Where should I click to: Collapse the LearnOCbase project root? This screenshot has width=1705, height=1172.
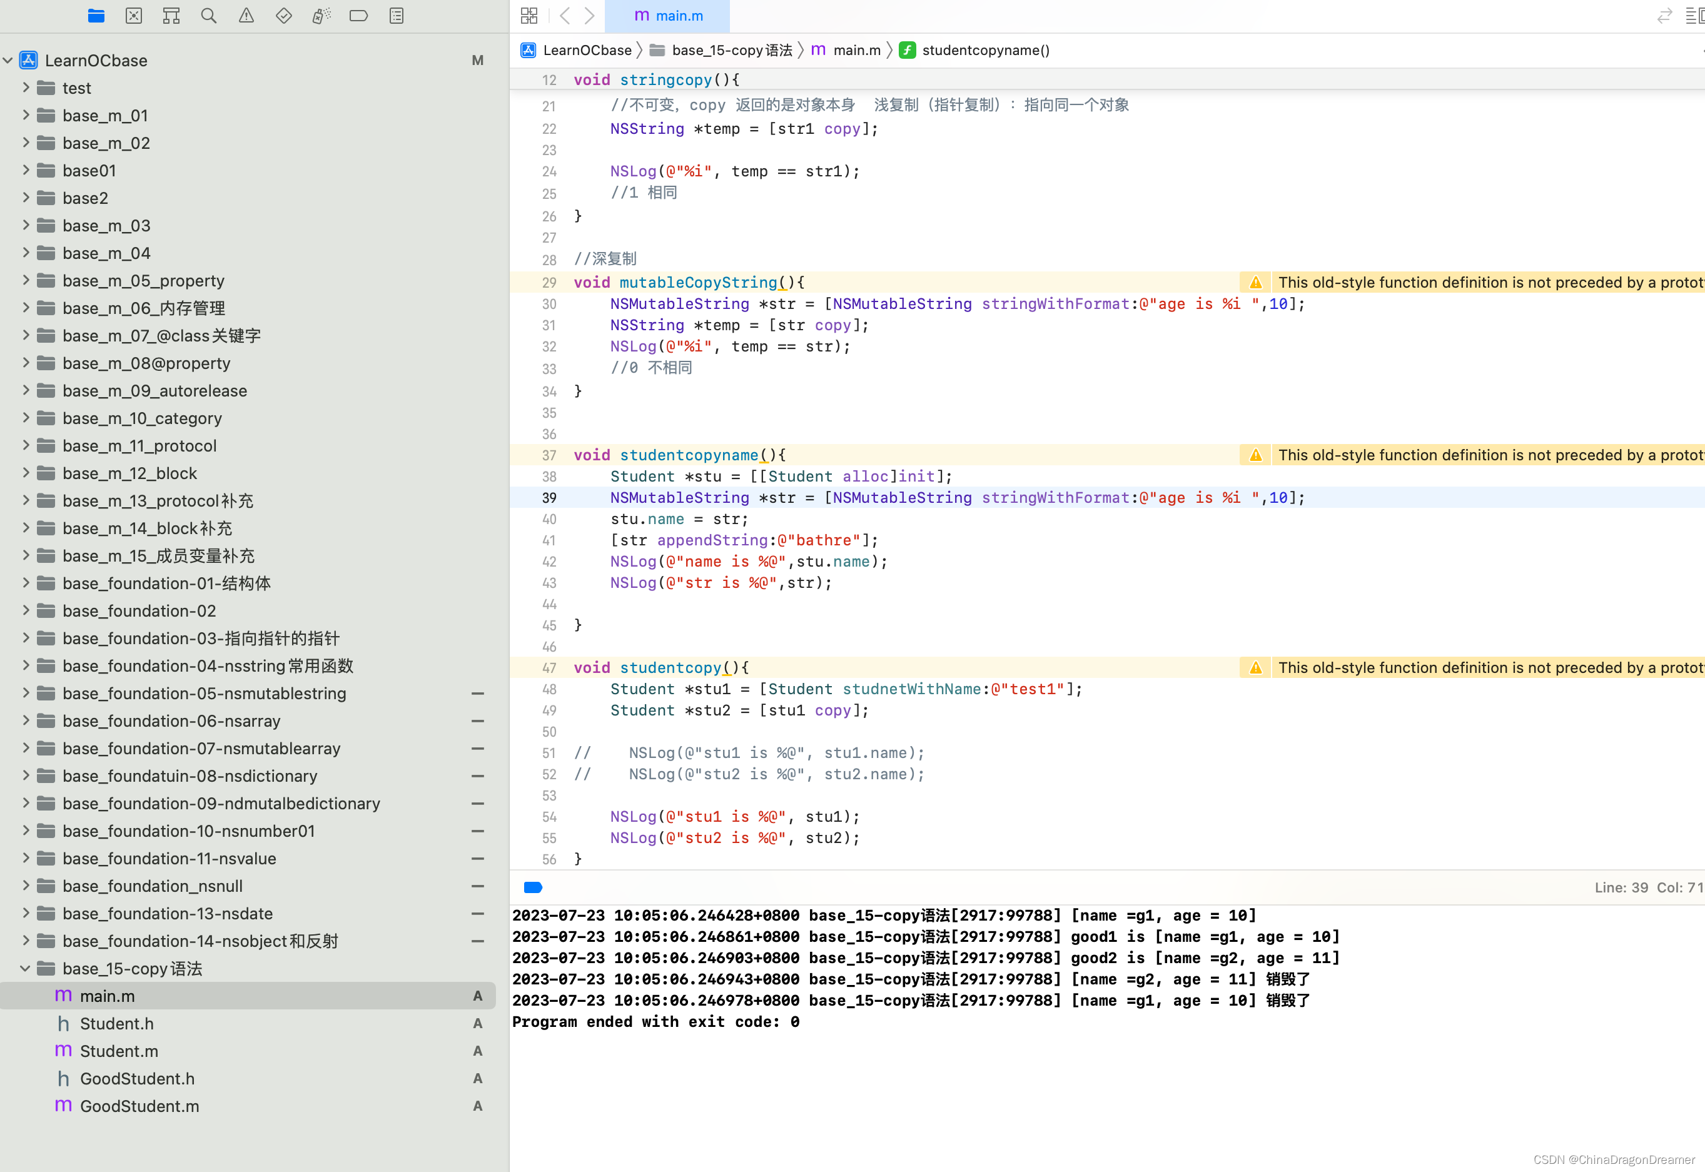pos(8,60)
